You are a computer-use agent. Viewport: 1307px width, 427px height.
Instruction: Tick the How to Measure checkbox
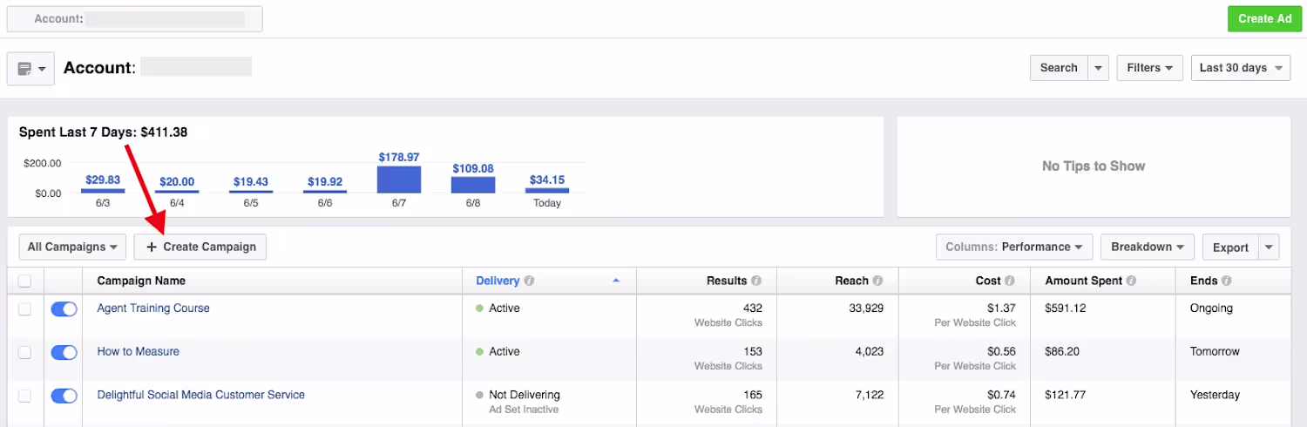click(24, 352)
